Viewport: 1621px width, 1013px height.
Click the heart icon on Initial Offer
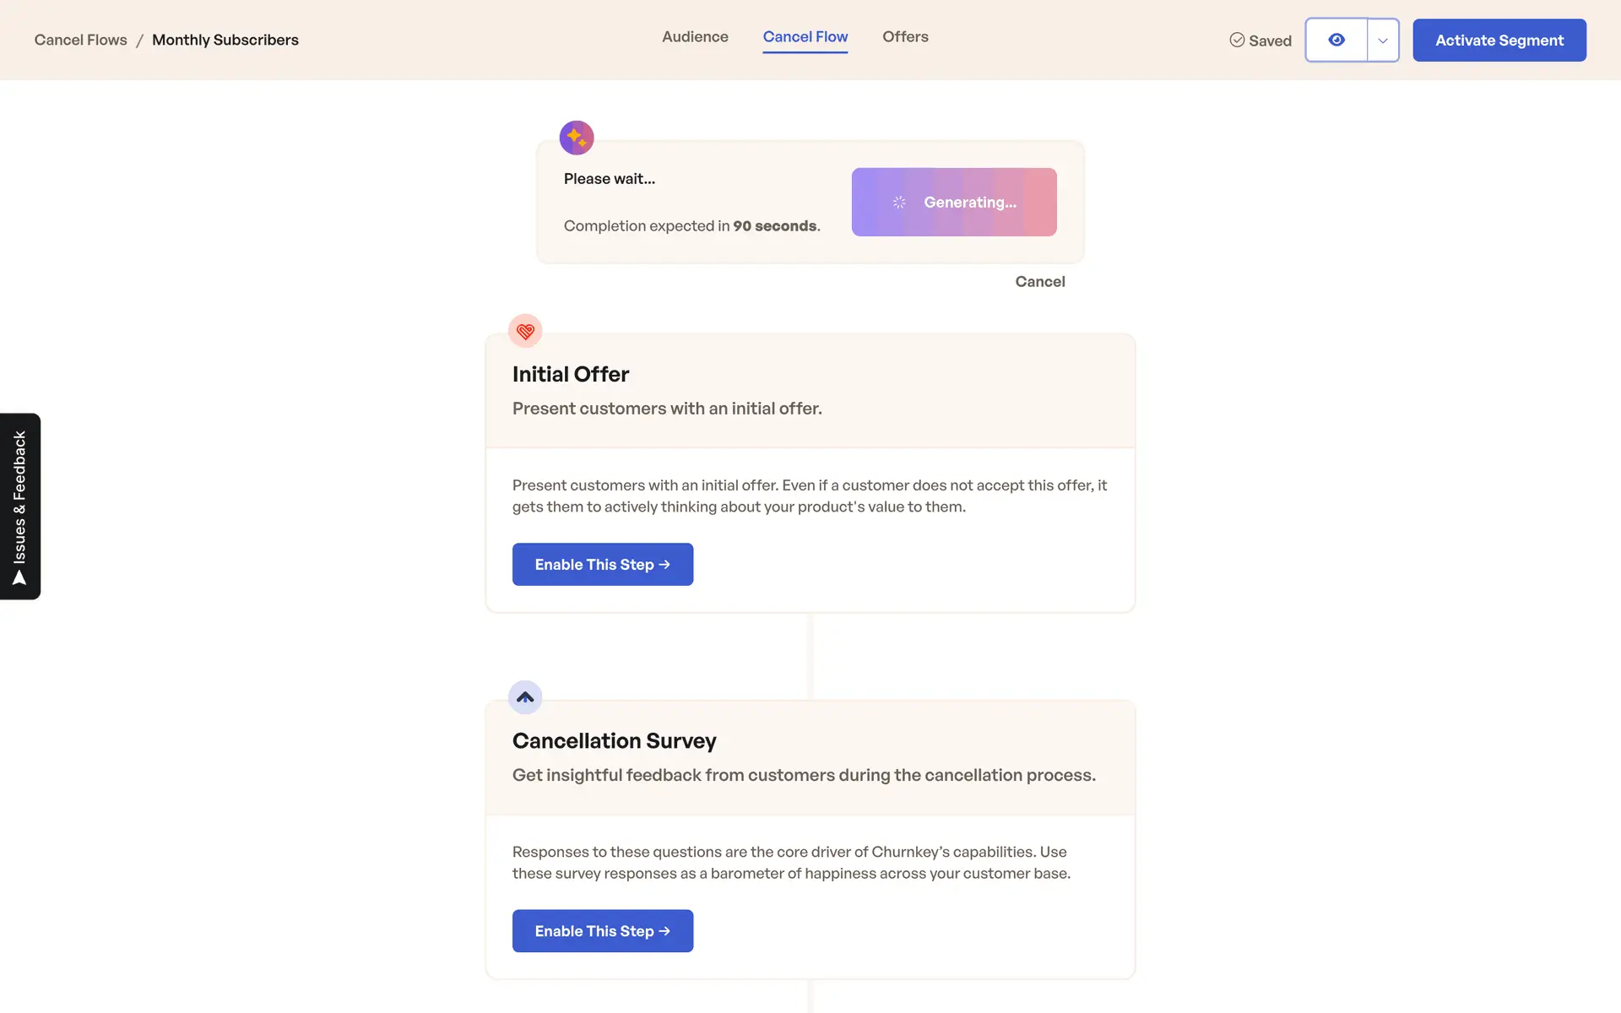[525, 331]
